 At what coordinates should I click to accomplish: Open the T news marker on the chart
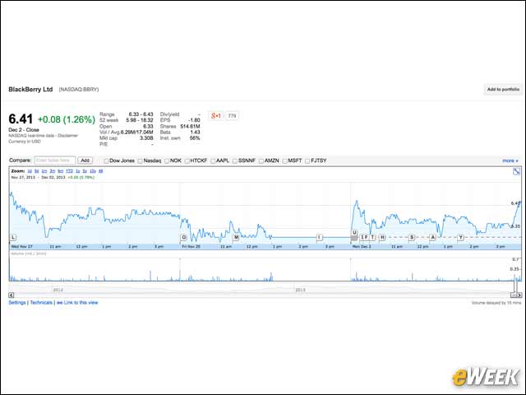point(372,237)
